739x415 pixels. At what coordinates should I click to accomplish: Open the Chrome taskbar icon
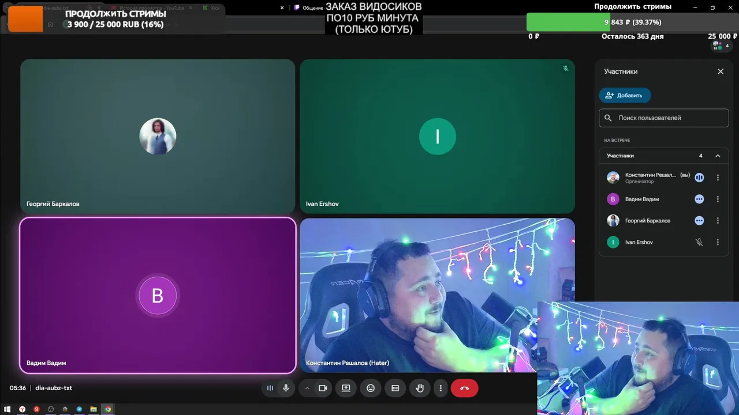(107, 409)
